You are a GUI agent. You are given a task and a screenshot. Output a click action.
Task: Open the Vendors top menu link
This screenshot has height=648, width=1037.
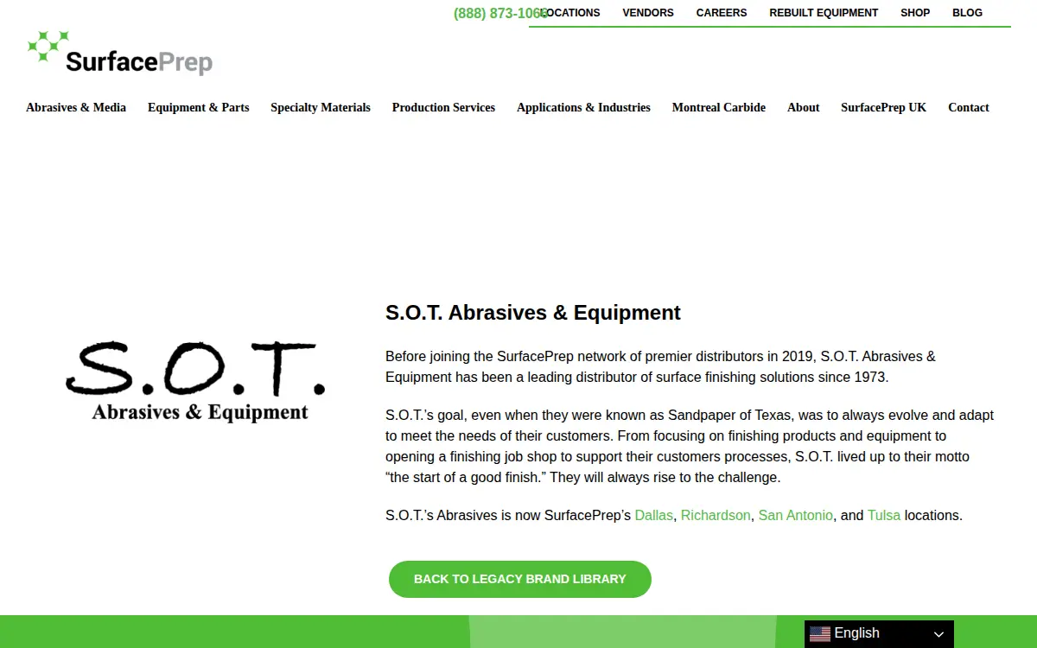click(648, 13)
